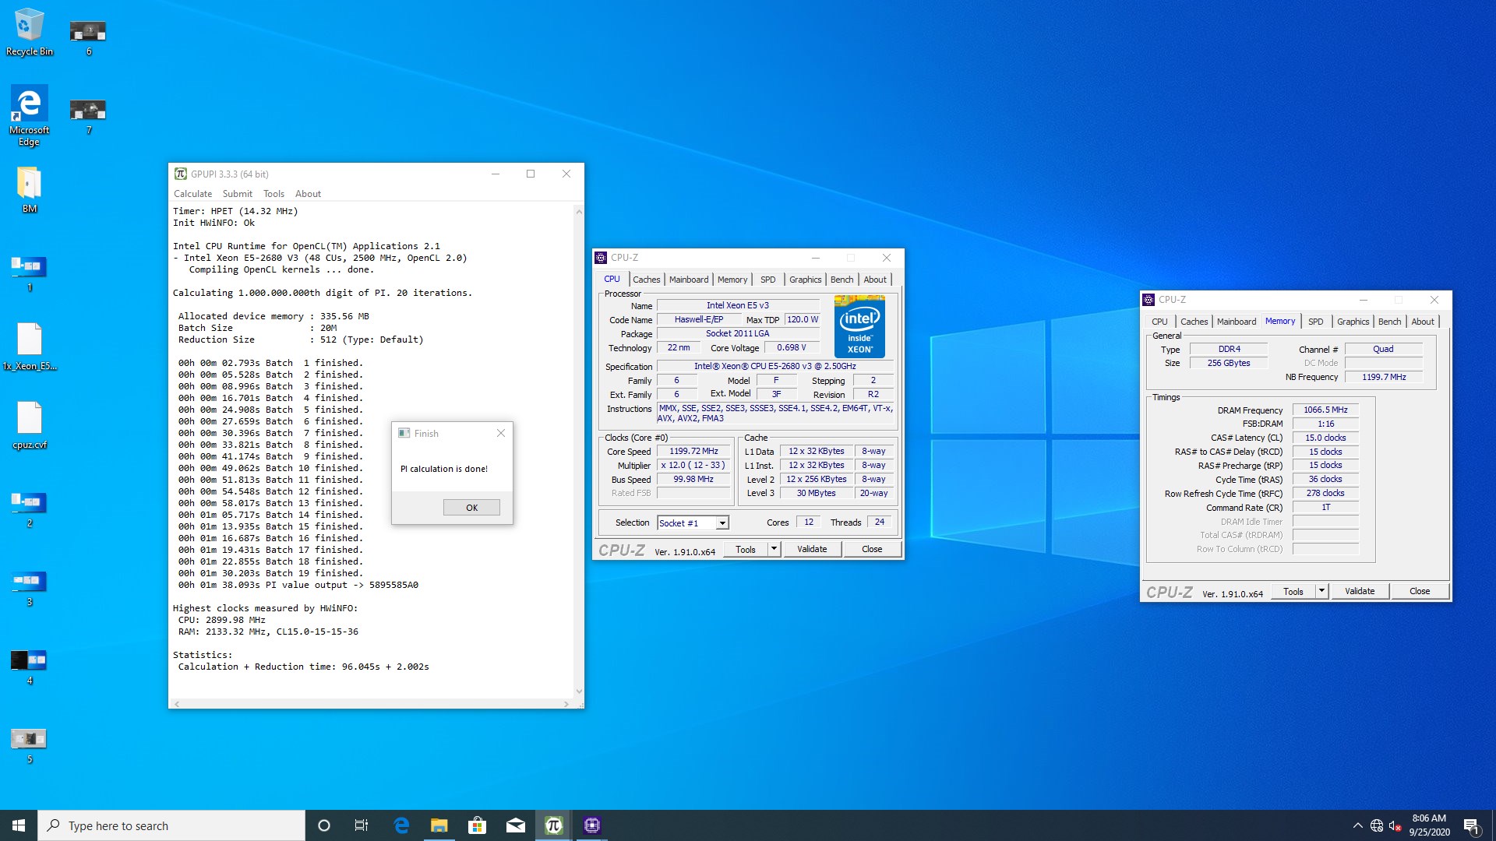Switch to SPD tab in left CPU-Z

[x=767, y=280]
